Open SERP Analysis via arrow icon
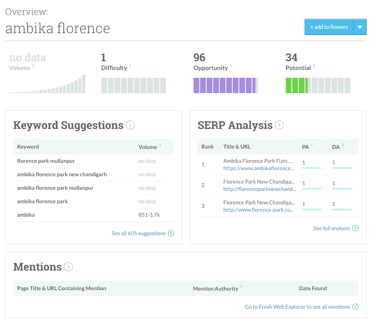The width and height of the screenshot is (376, 331). tap(279, 125)
